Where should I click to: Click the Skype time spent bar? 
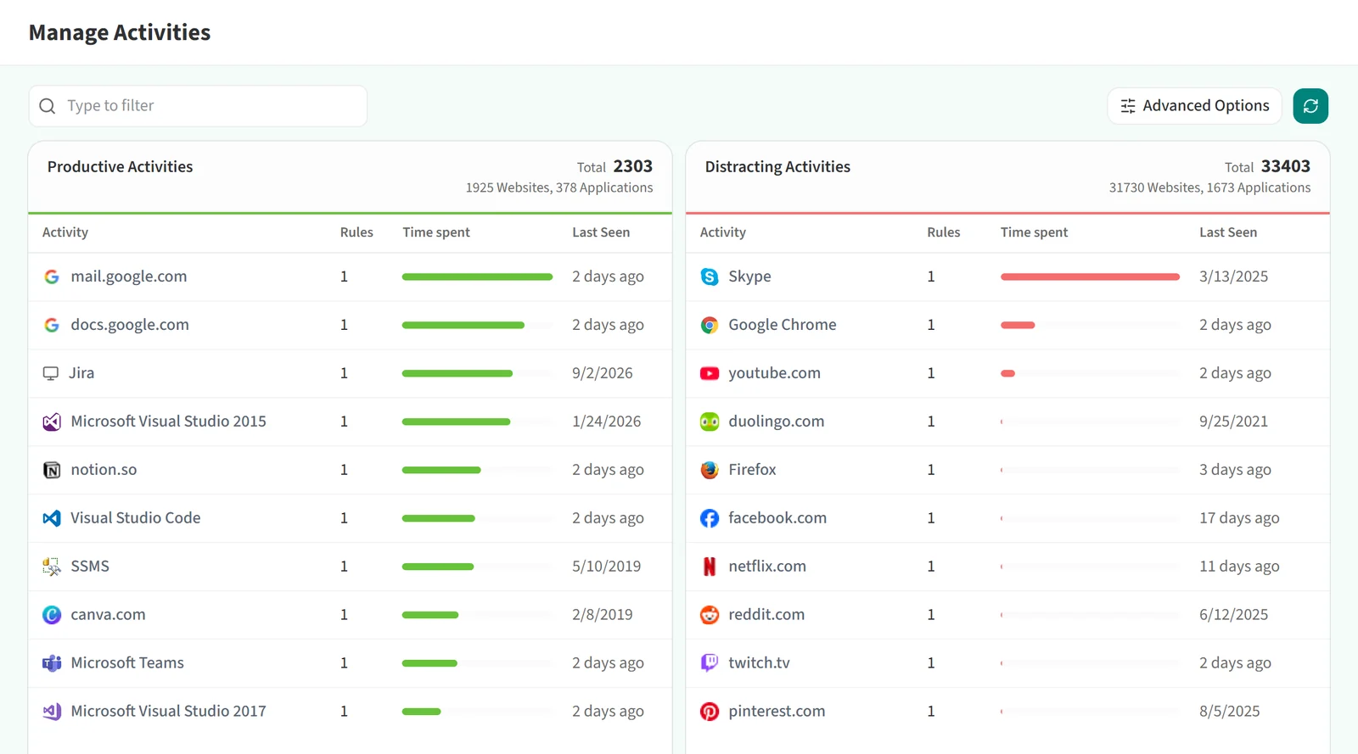coord(1090,276)
